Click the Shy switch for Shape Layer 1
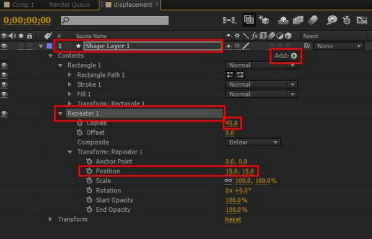The image size is (372, 239). (228, 46)
